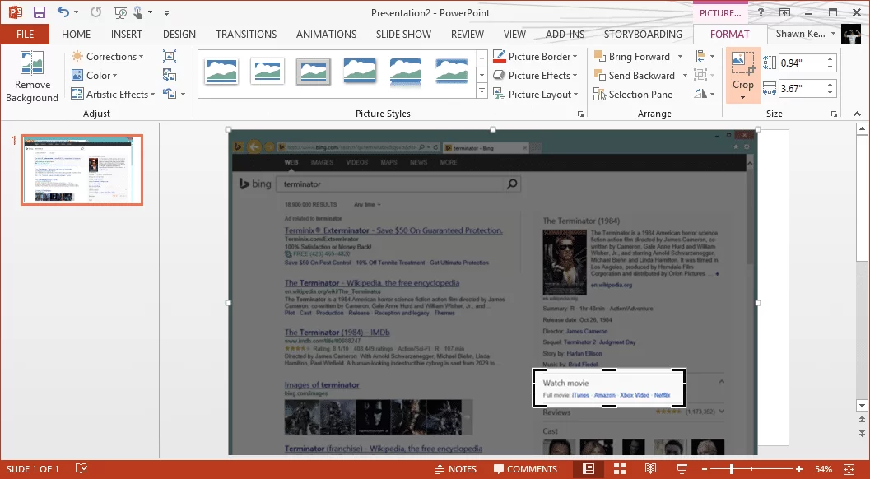The image size is (870, 479).
Task: Open the Bring Forward dropdown arrow
Action: pos(680,57)
